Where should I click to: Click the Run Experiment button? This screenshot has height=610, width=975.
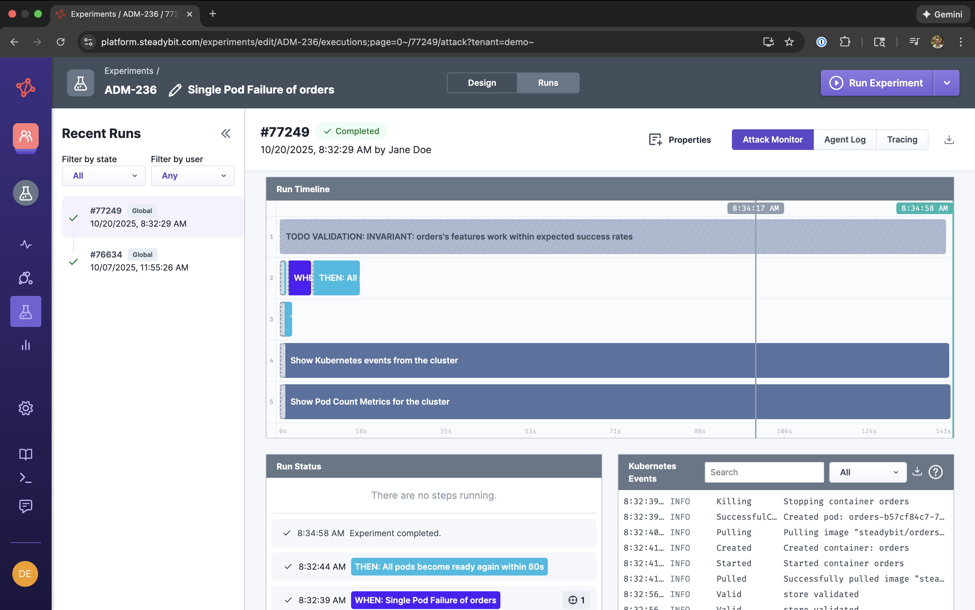pyautogui.click(x=877, y=83)
